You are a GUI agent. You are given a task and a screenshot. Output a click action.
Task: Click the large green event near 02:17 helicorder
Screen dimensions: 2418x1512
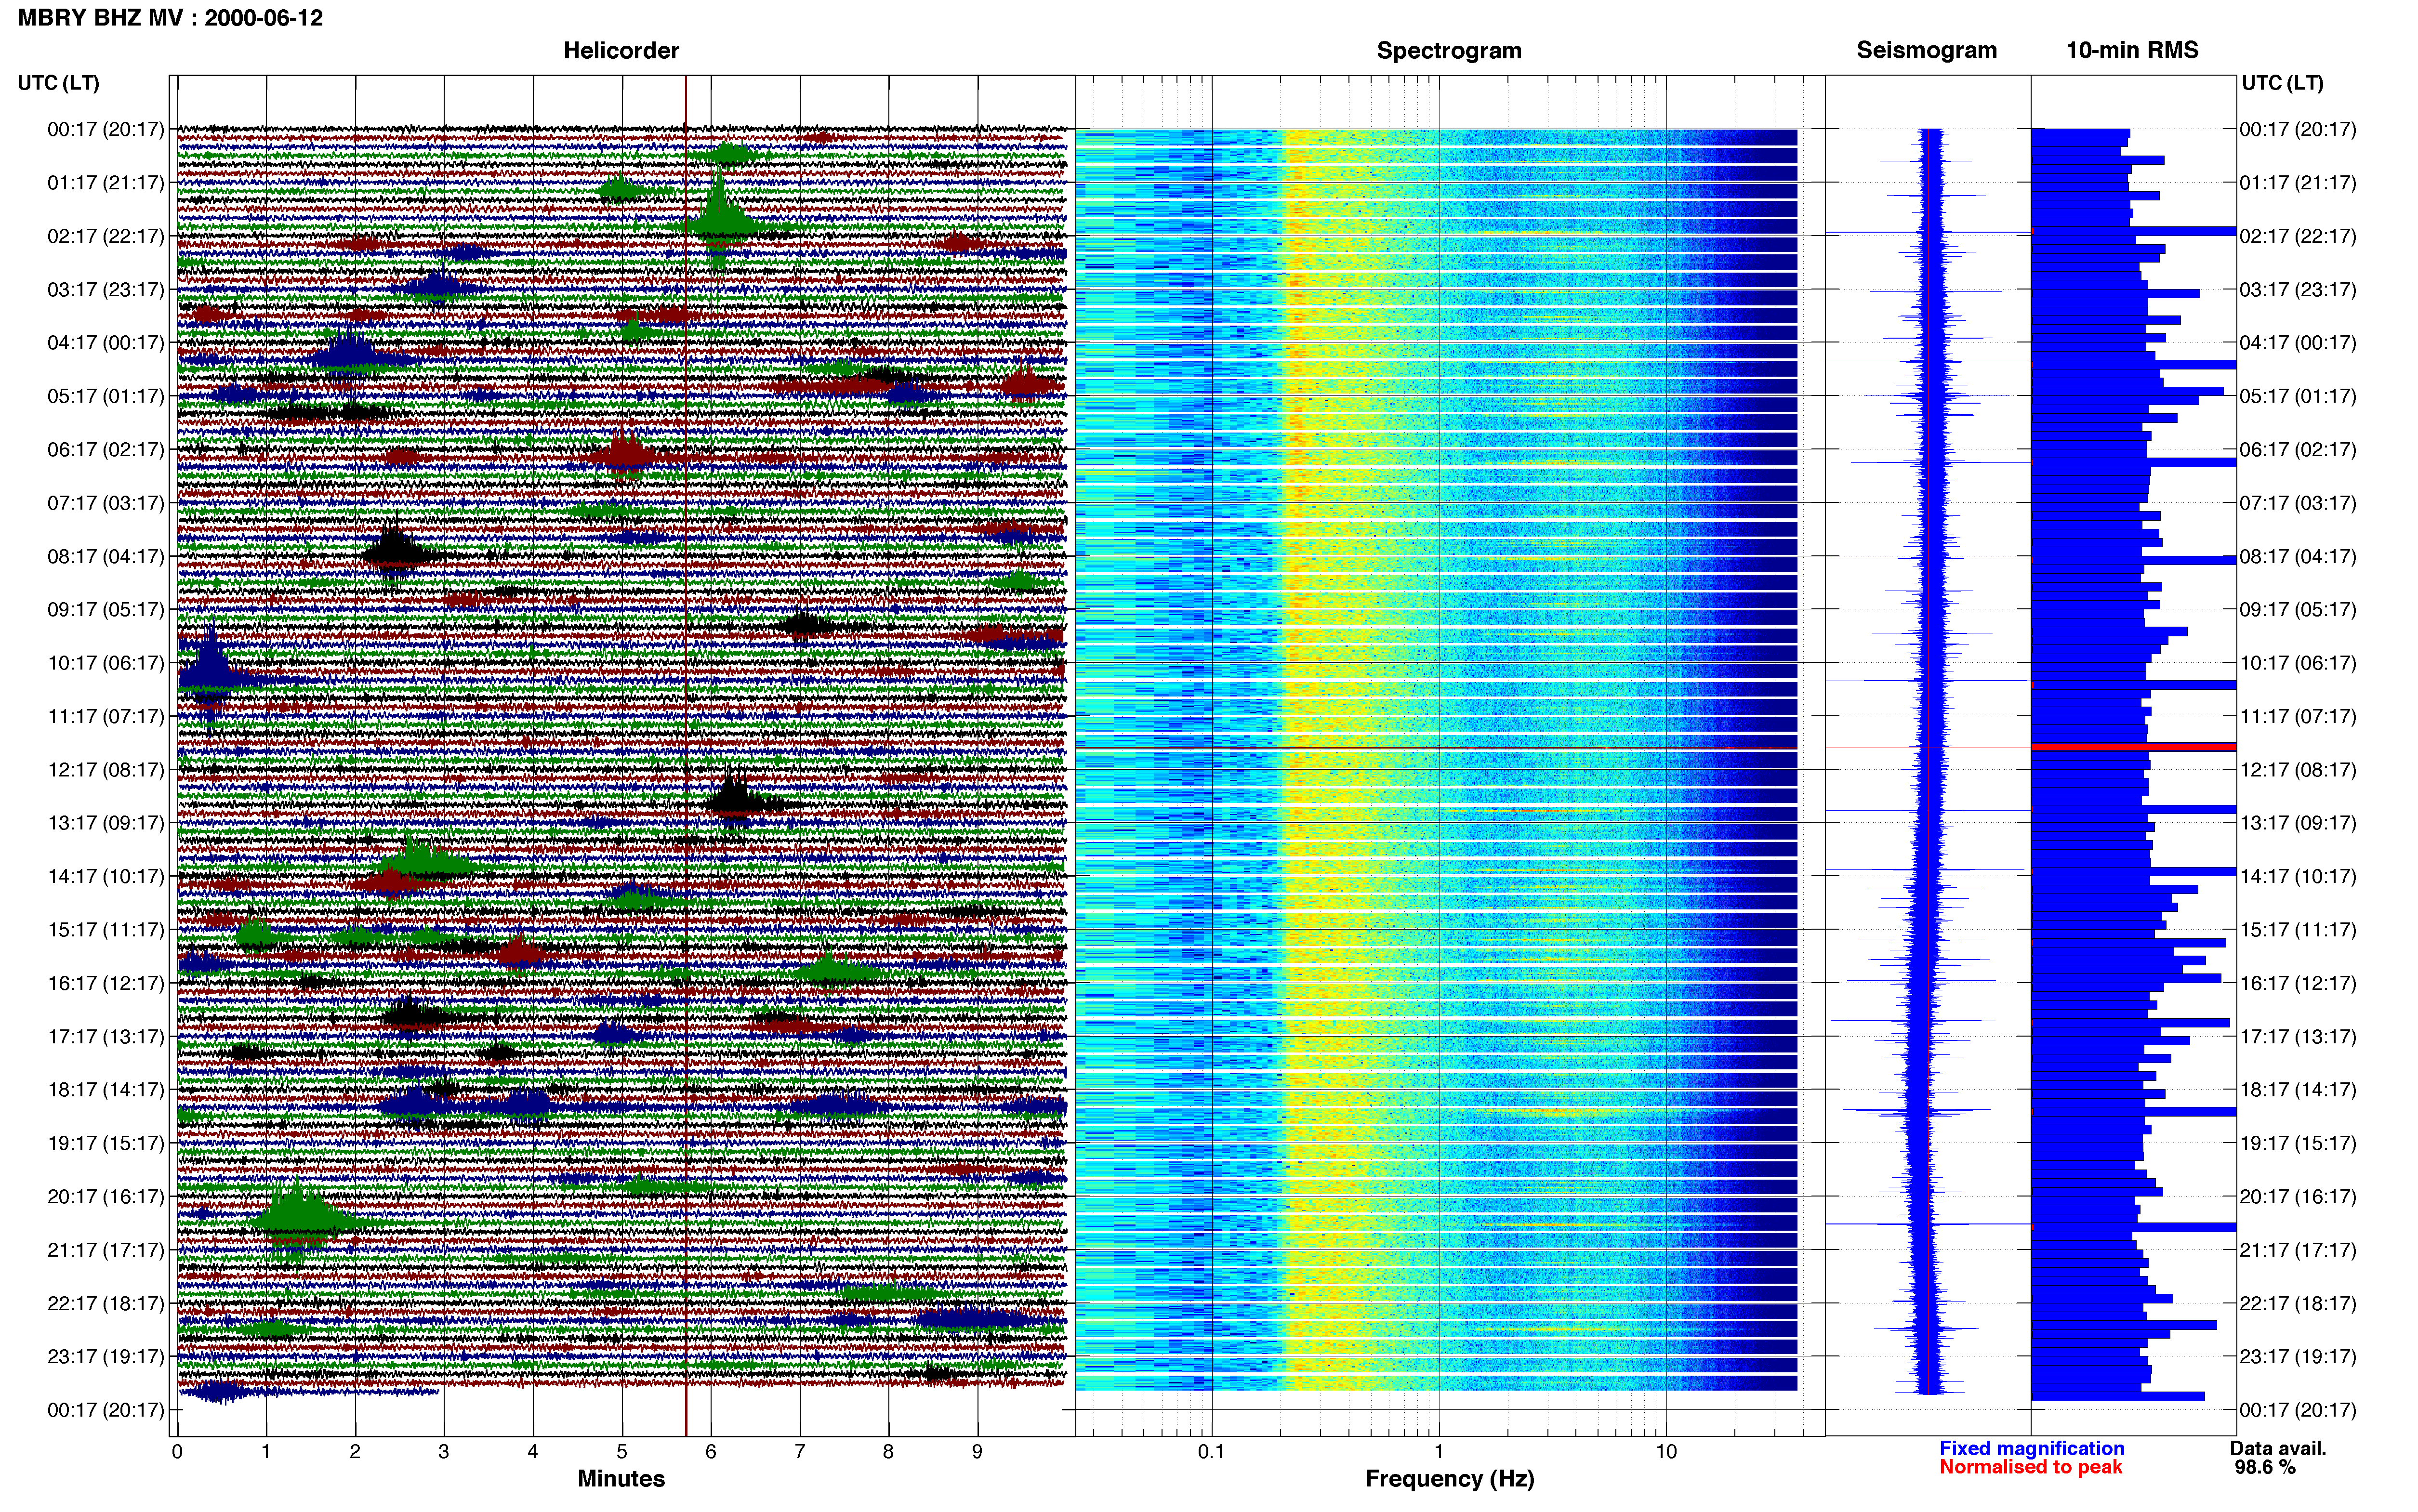[719, 220]
